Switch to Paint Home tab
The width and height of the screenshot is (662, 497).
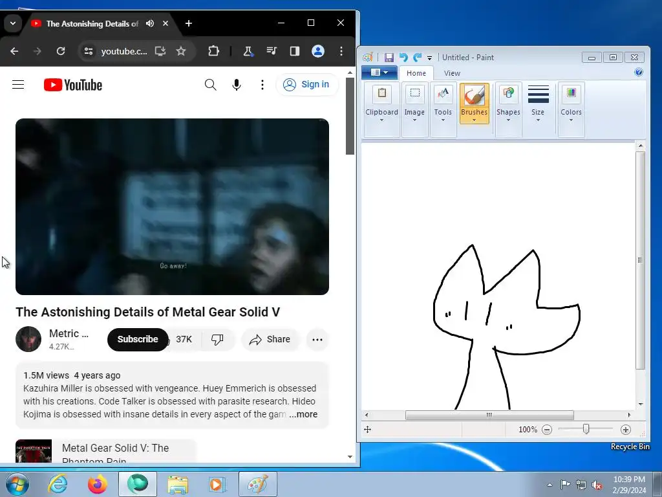coord(416,73)
